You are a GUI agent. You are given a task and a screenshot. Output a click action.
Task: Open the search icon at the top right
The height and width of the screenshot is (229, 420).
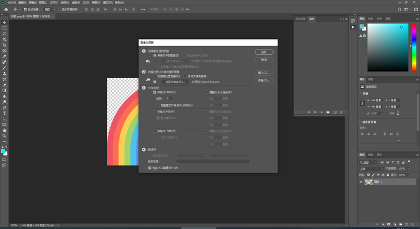point(400,9)
